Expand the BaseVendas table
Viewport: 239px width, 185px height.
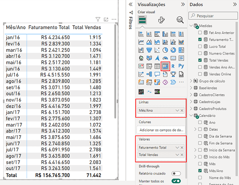pyautogui.click(x=191, y=88)
